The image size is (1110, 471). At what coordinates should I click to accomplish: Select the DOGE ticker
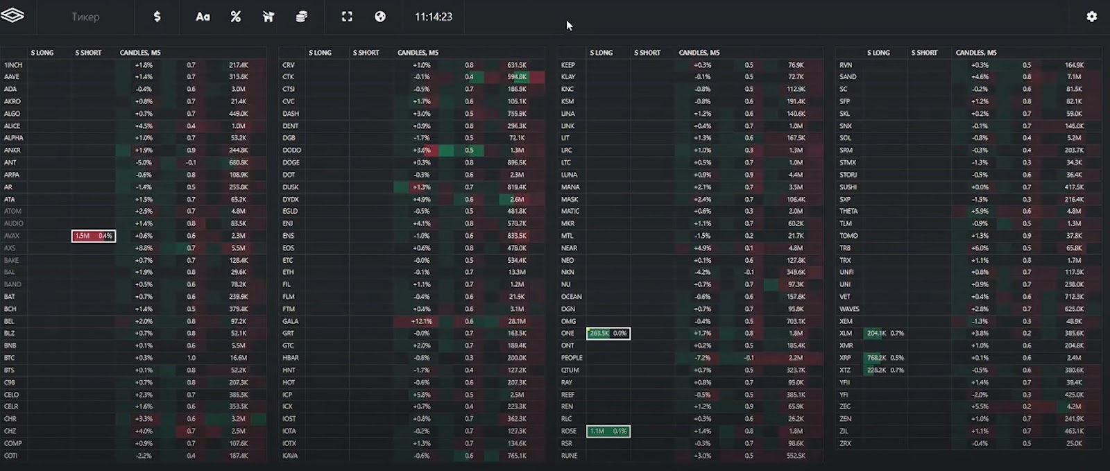290,163
